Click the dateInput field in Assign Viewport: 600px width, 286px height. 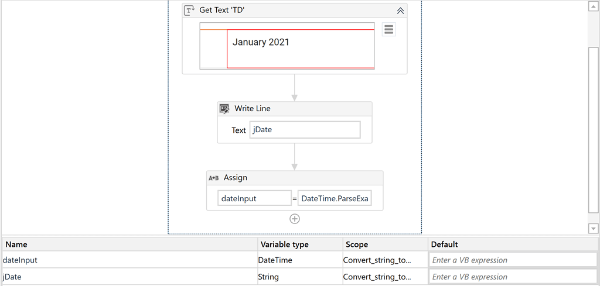(x=254, y=199)
